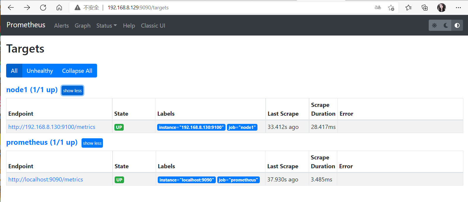Viewport: 468px width, 202px height.
Task: Reload the targets page
Action: tap(43, 8)
